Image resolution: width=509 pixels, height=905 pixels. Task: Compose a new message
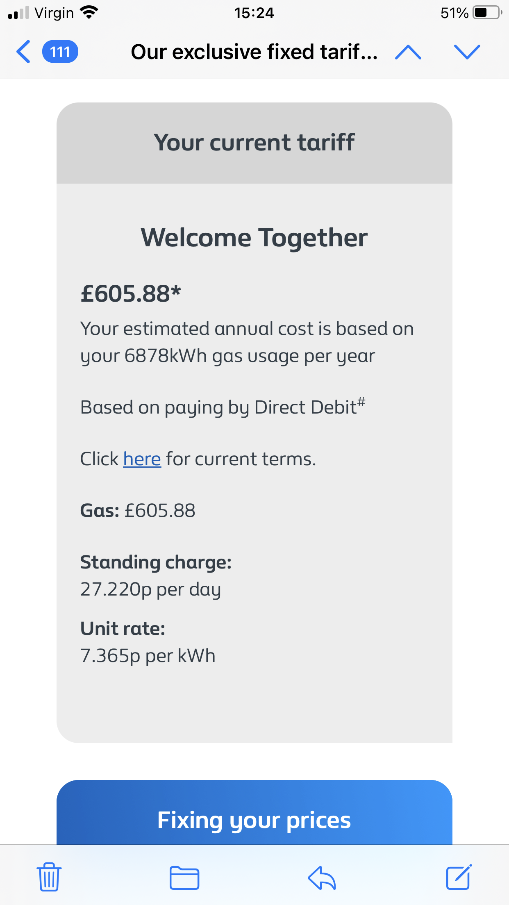click(459, 877)
